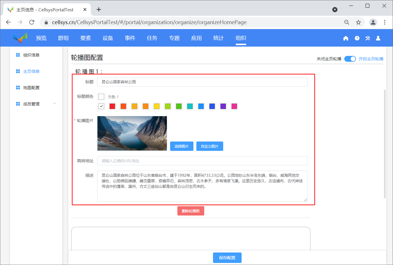Open 统计 in the top navigation
Screen dimensions: 393x265
[219, 38]
